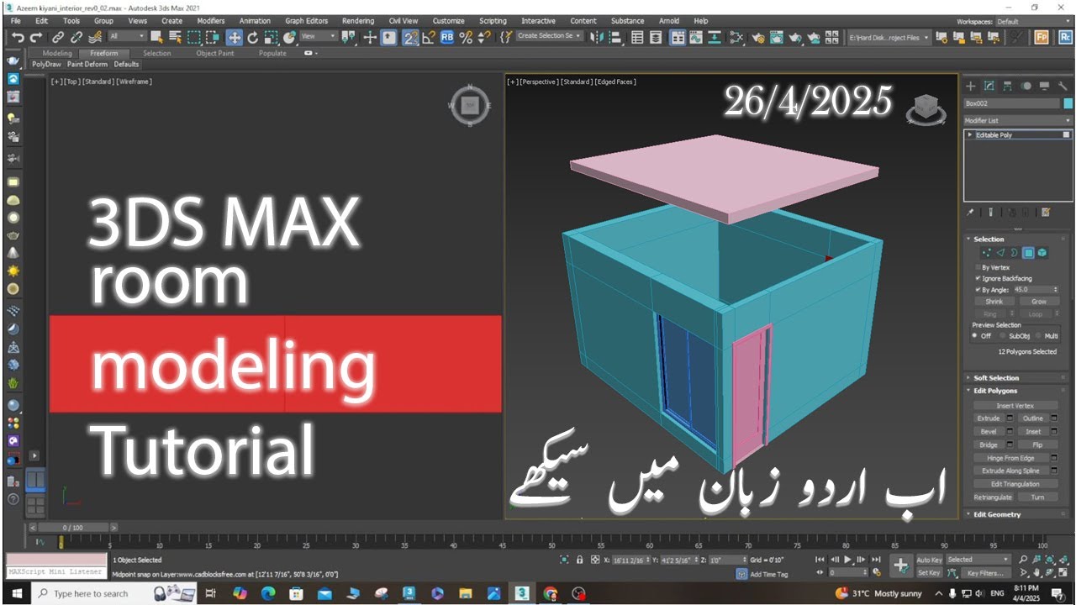
Task: Switch to the Modeling ribbon tab
Action: point(57,53)
